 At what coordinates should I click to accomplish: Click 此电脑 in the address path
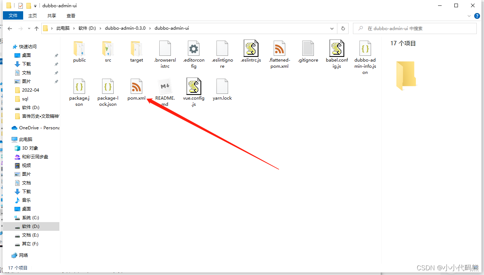point(63,28)
